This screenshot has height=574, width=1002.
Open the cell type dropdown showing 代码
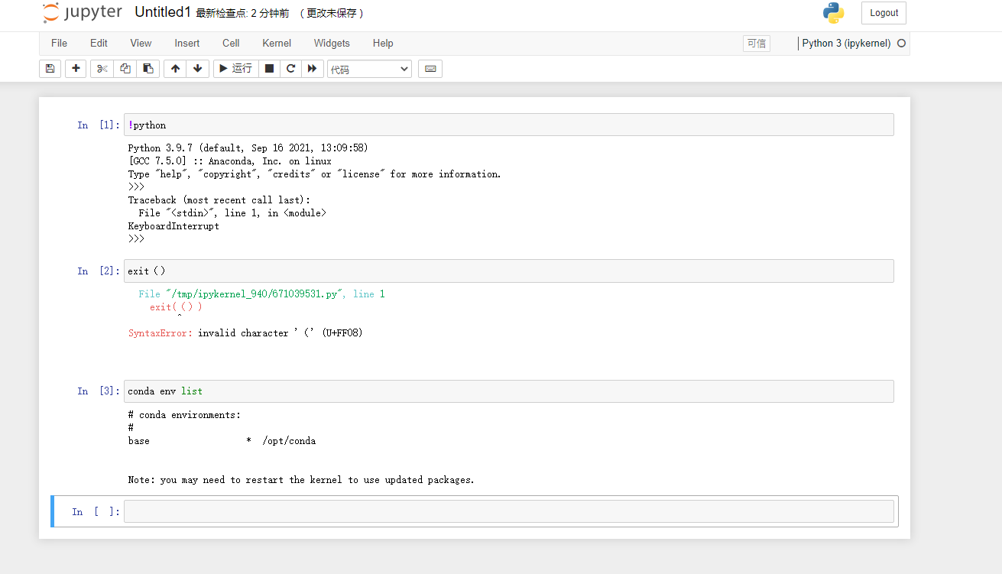click(369, 68)
